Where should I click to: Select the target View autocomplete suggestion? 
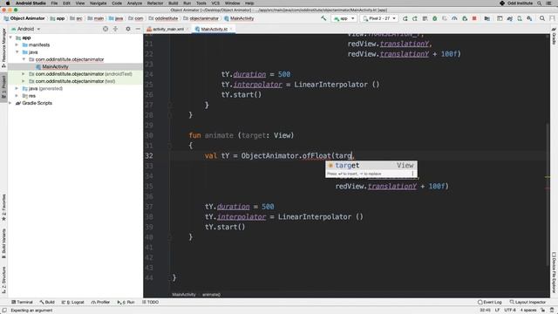tap(371, 166)
